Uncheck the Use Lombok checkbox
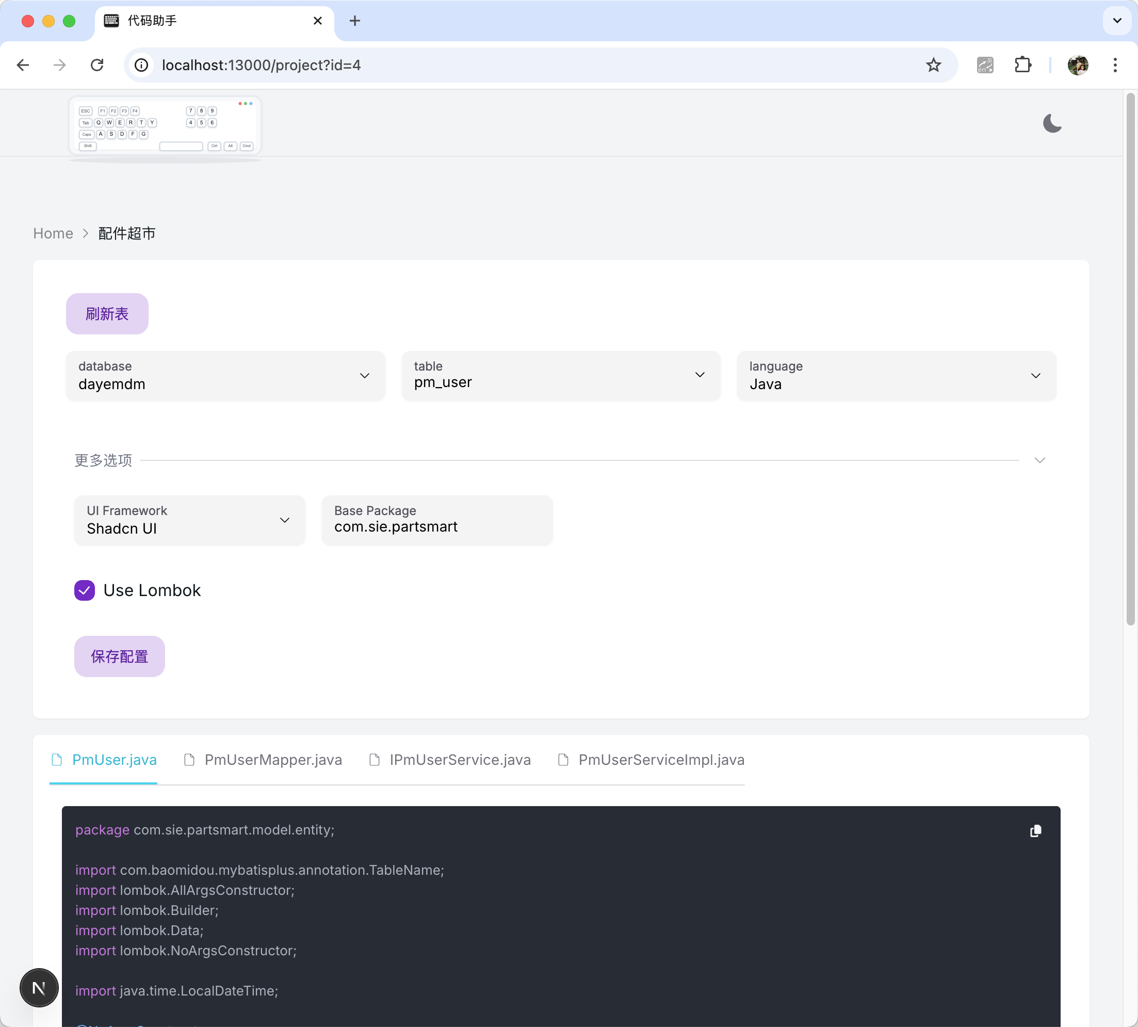Image resolution: width=1138 pixels, height=1027 pixels. click(x=85, y=590)
